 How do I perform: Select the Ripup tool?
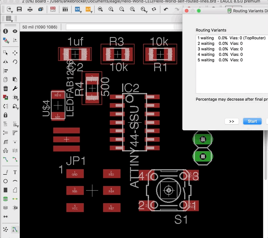(x=15, y=159)
